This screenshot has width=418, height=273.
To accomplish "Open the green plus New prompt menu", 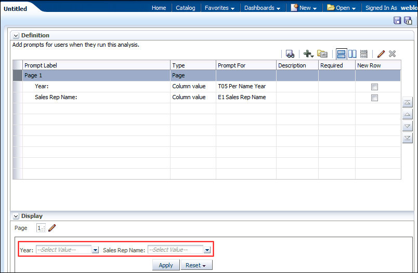I will (x=308, y=54).
